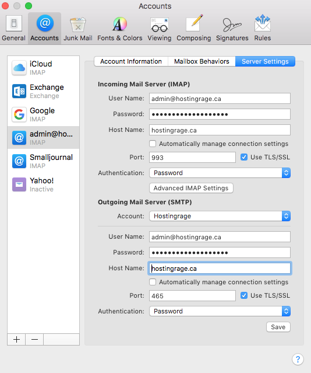Open outgoing Account Hostingrage dropdown
Viewport: 311px width, 373px height.
220,216
